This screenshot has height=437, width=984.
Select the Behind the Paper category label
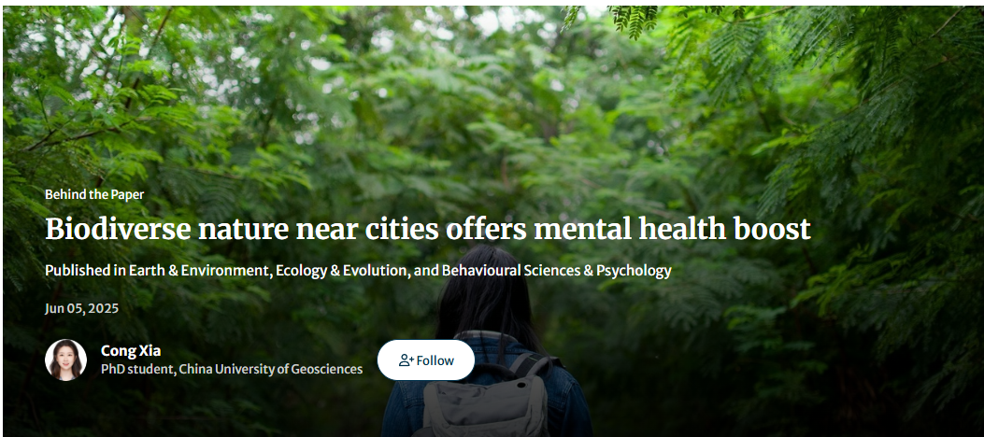coord(94,194)
